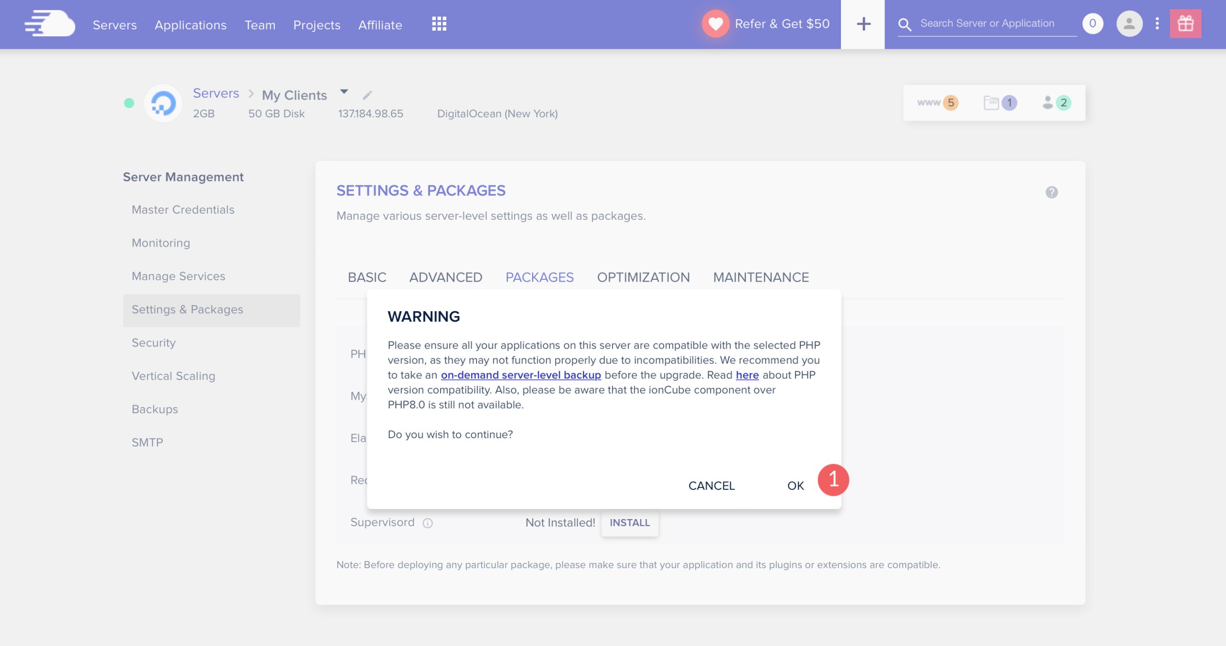Click the user profile avatar icon

tap(1129, 23)
